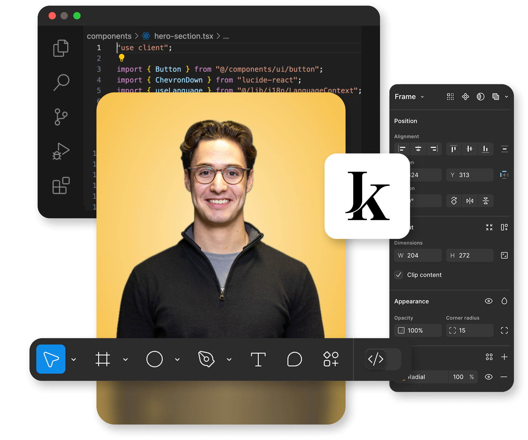528x440 pixels.
Task: Select the Pen tool in toolbar
Action: pos(206,359)
